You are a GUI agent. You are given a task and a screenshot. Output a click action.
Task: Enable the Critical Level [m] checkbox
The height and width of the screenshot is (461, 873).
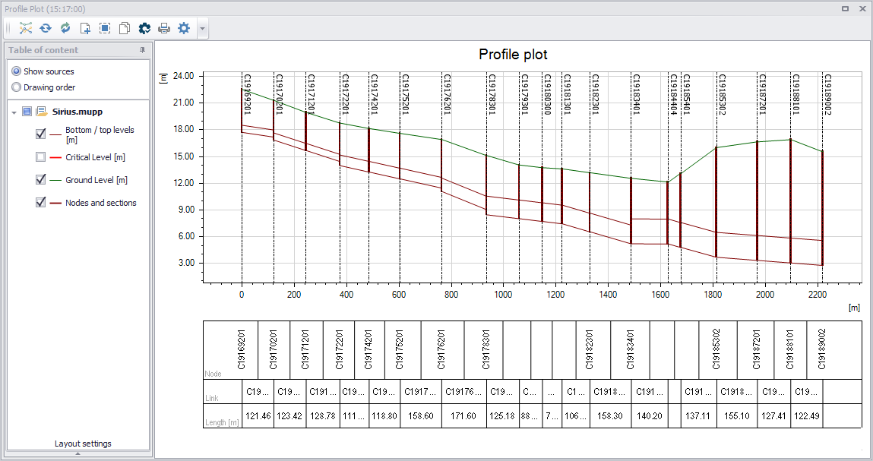coord(40,157)
